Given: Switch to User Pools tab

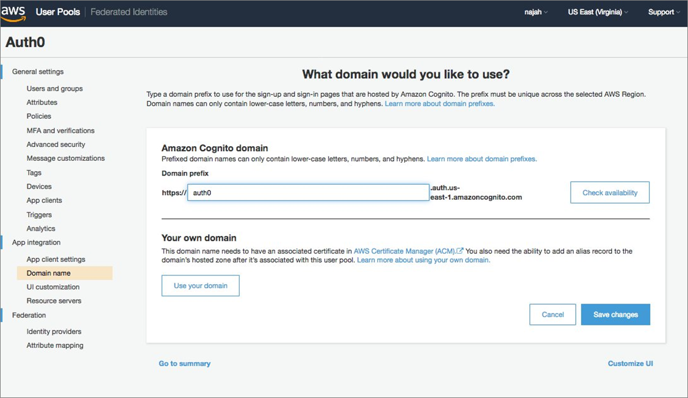Looking at the screenshot, I should pos(58,12).
